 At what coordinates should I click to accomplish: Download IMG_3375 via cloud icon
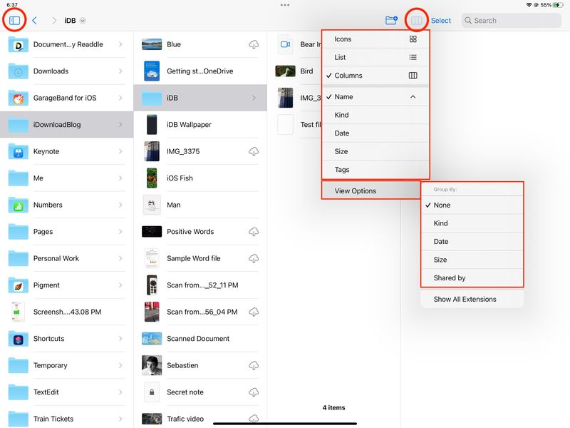click(x=254, y=151)
